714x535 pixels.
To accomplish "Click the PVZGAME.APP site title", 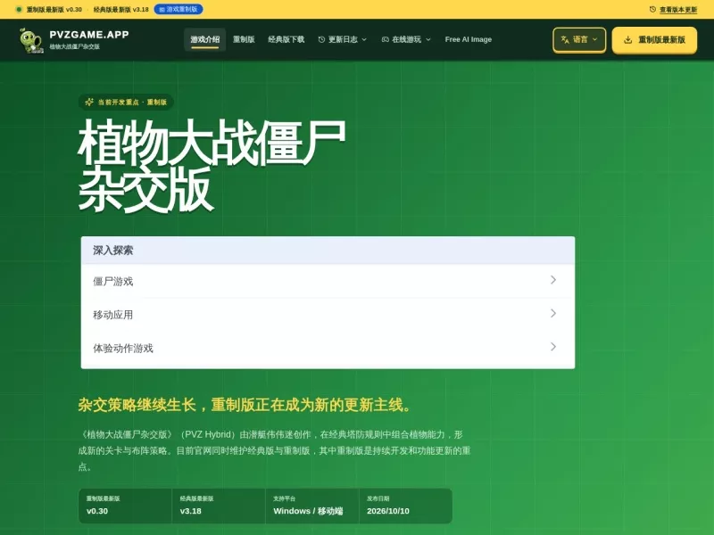I will point(89,35).
